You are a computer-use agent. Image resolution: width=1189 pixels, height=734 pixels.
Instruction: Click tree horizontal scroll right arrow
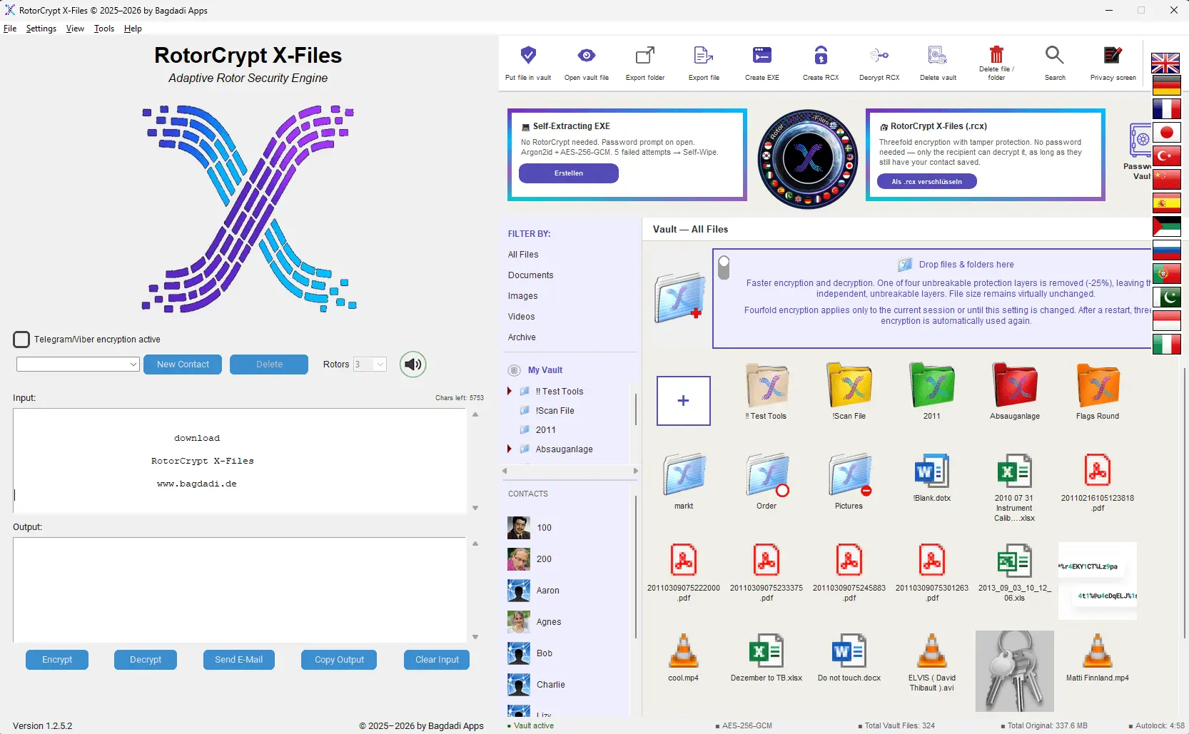[x=635, y=471]
